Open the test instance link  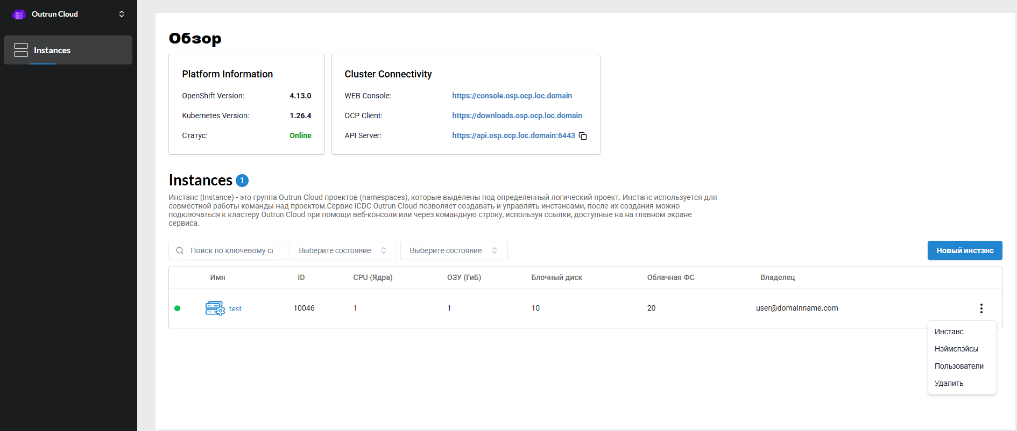tap(235, 308)
